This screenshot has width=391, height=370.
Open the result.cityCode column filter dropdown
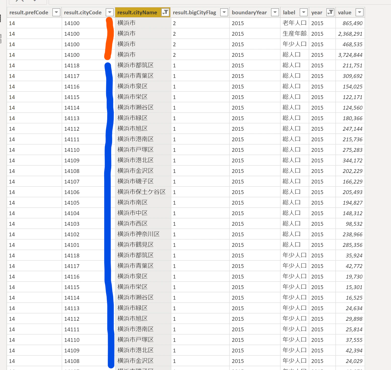[110, 12]
